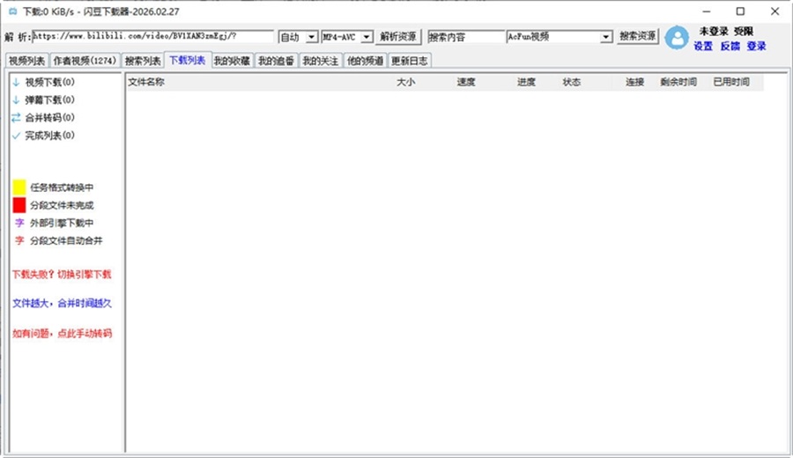Select 完成列表(0) in the sidebar
The height and width of the screenshot is (458, 793).
tap(49, 136)
